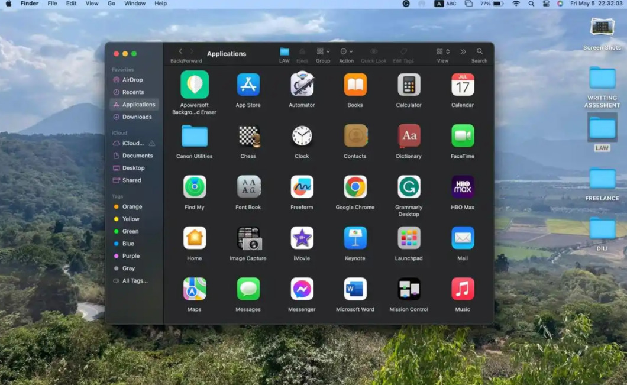Open Recents in the sidebar
The image size is (627, 385).
coord(134,92)
